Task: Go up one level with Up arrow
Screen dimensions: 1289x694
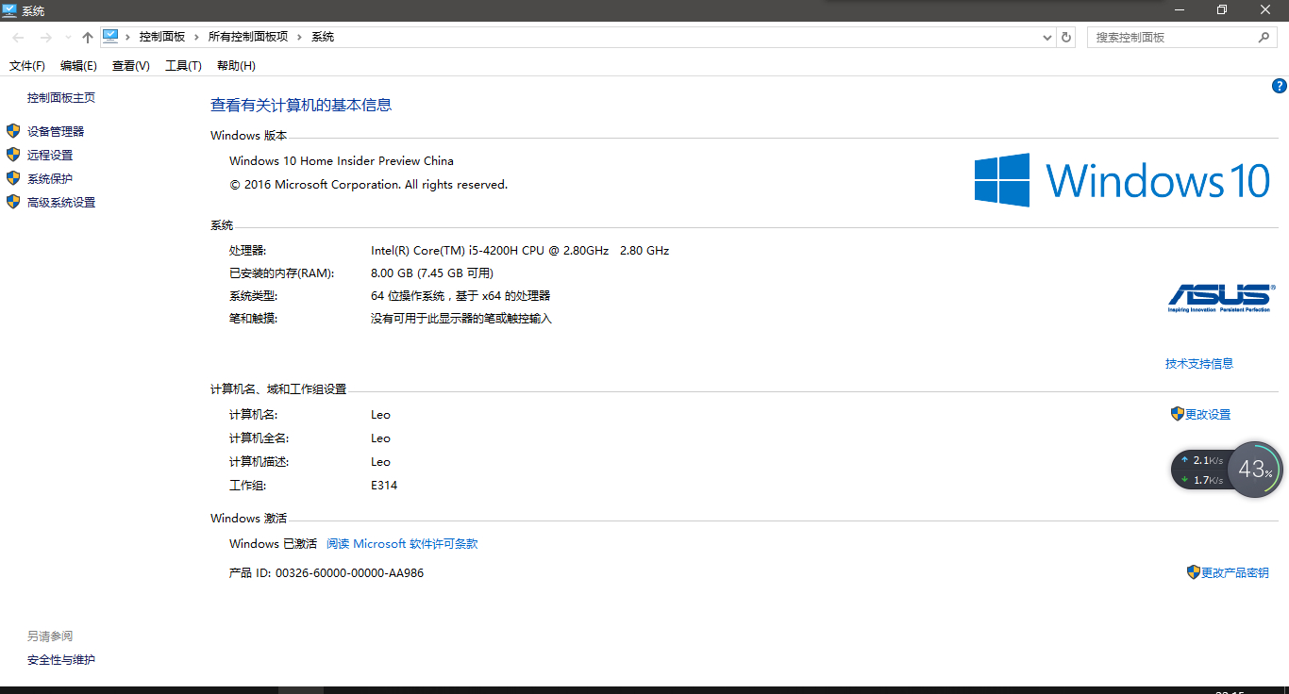Action: [88, 37]
